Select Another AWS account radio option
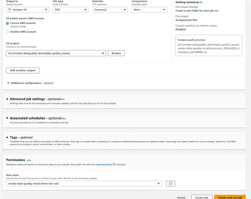The image size is (251, 199). [x=7, y=32]
